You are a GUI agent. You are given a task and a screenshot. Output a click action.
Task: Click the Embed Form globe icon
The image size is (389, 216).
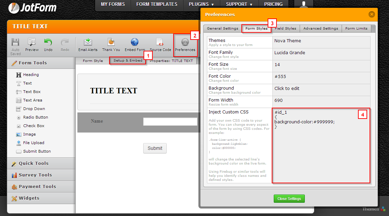(x=135, y=43)
